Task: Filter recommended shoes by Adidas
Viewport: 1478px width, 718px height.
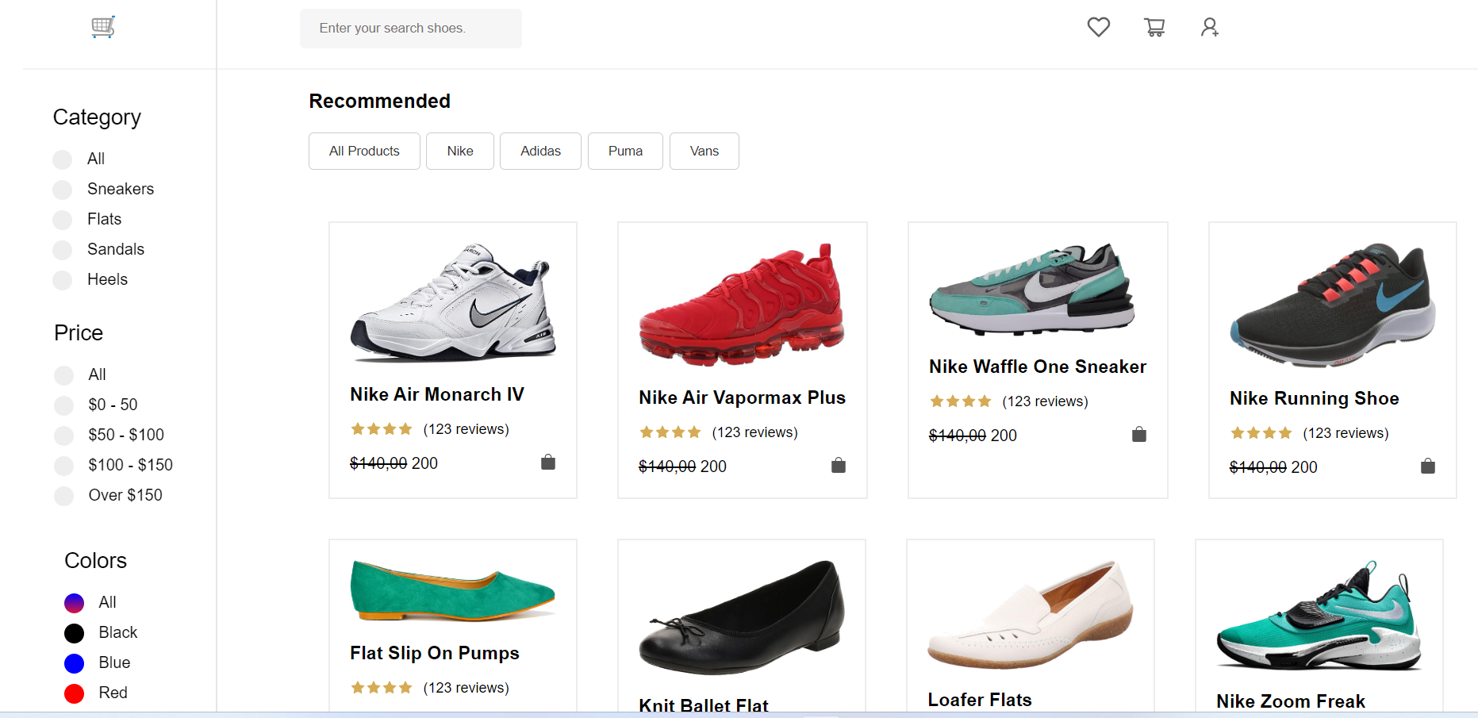Action: [x=540, y=151]
